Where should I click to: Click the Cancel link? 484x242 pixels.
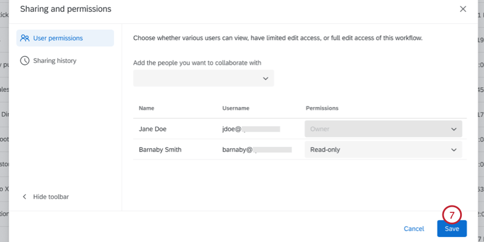tap(414, 228)
